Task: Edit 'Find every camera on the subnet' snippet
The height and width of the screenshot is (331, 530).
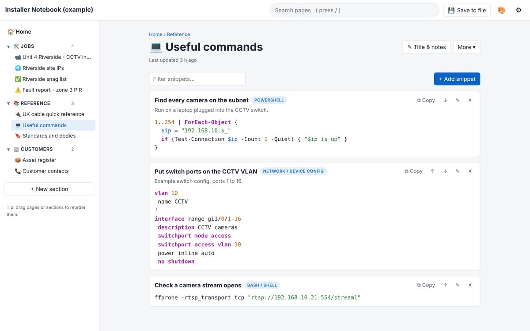Action: pos(458,100)
